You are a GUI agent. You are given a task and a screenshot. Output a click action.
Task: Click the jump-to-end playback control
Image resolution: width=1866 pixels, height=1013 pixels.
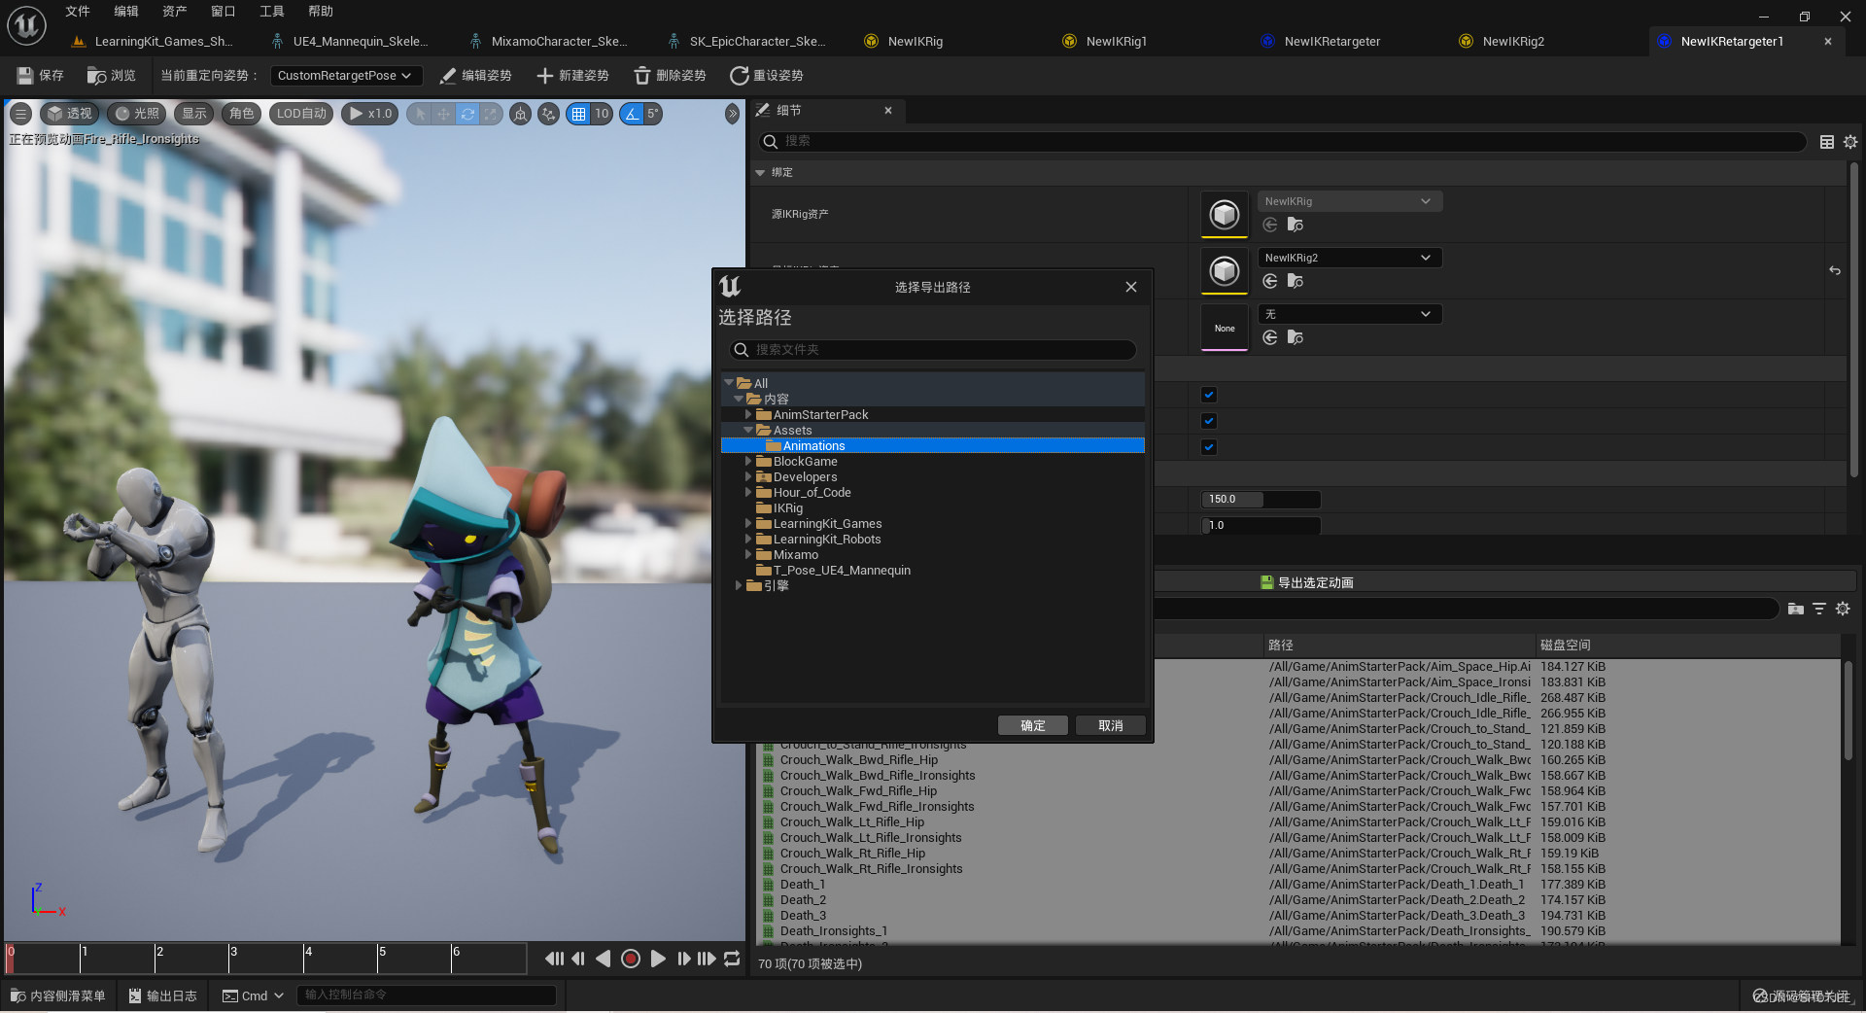click(707, 959)
